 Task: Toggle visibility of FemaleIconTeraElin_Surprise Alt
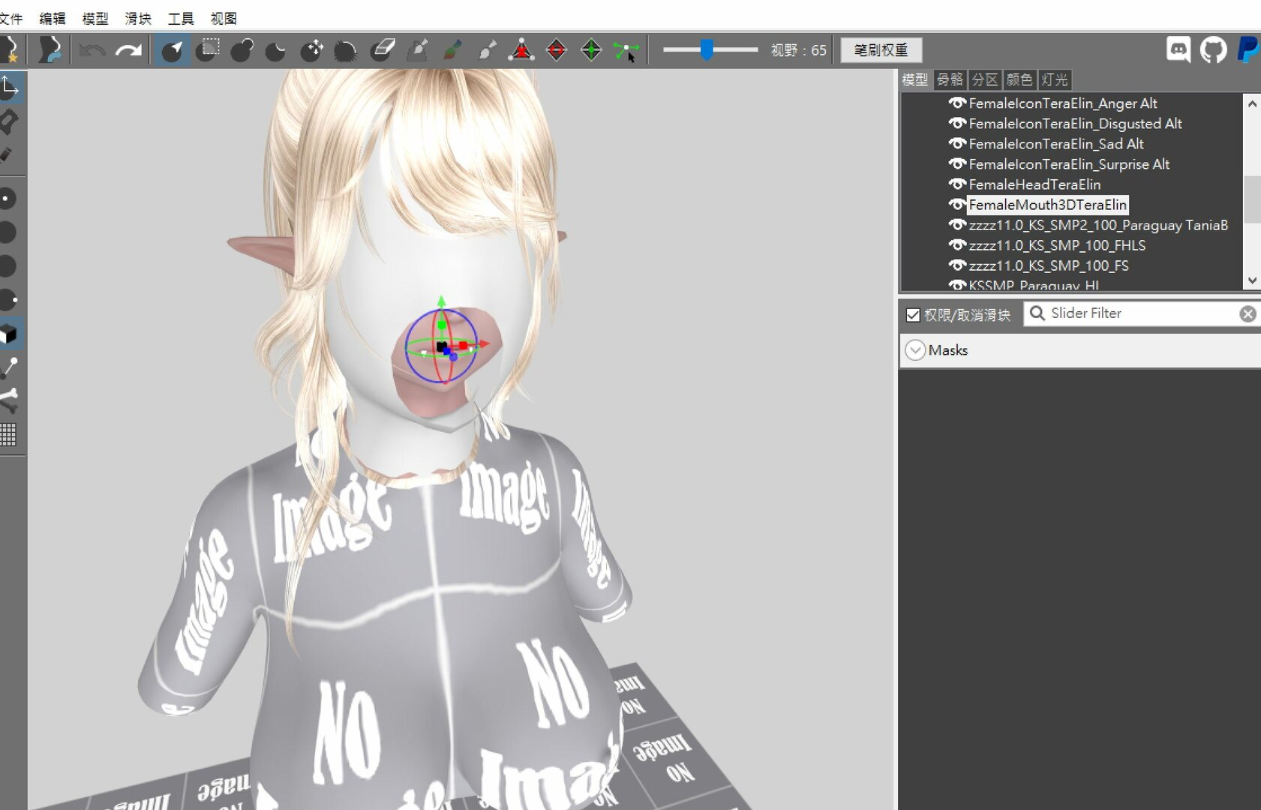pyautogui.click(x=956, y=163)
